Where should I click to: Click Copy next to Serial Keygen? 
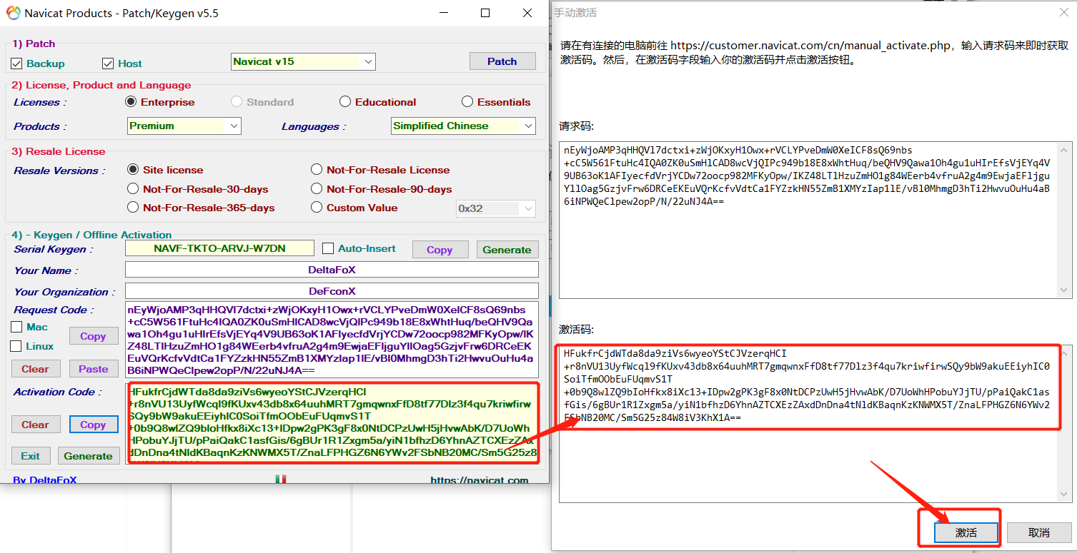(440, 250)
